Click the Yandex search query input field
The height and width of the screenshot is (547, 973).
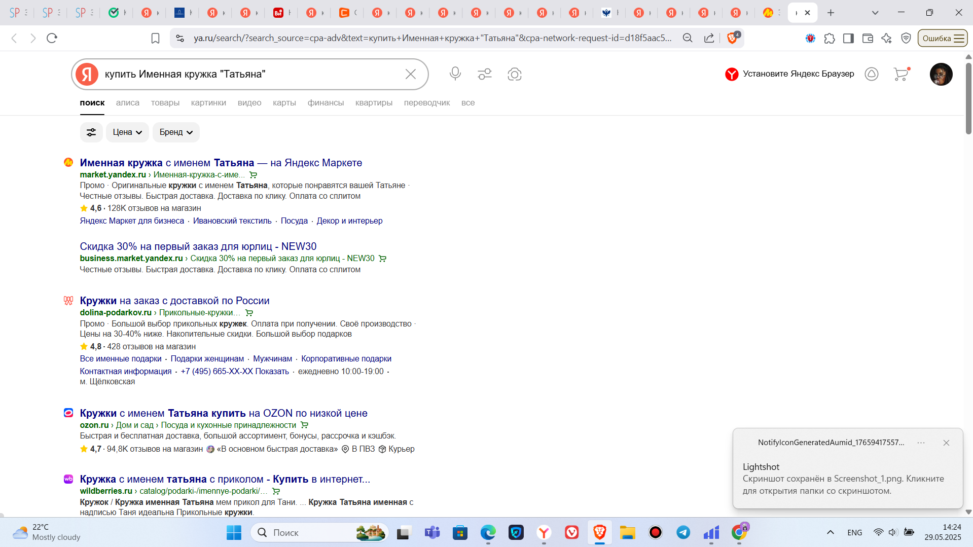(251, 74)
